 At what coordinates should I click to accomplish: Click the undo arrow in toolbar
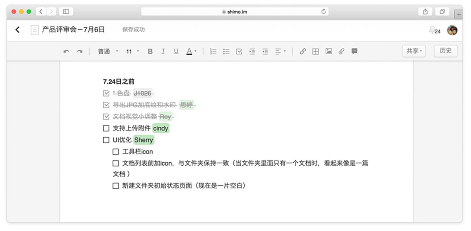click(x=67, y=52)
